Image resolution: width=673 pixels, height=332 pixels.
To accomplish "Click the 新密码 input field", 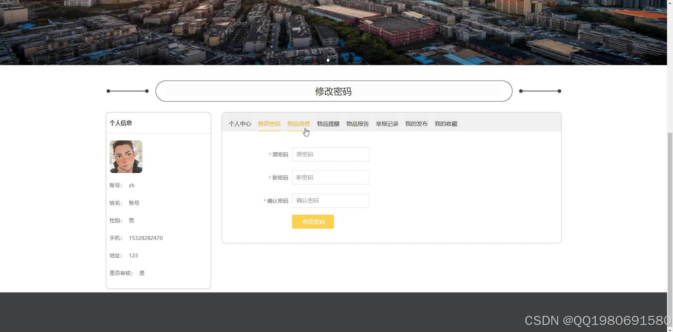I will click(330, 177).
